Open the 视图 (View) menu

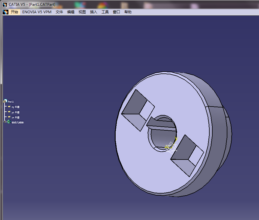(82, 12)
